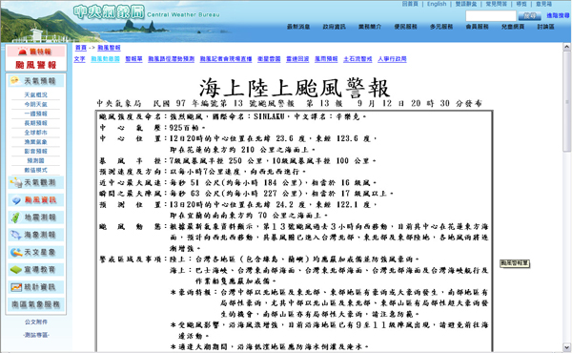The image size is (572, 353).
Task: Click into the search text field
Action: coord(491,16)
